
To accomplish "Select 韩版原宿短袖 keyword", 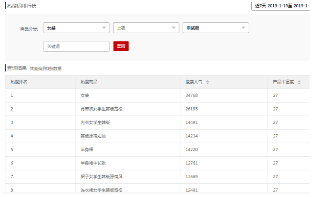I will tap(93, 136).
